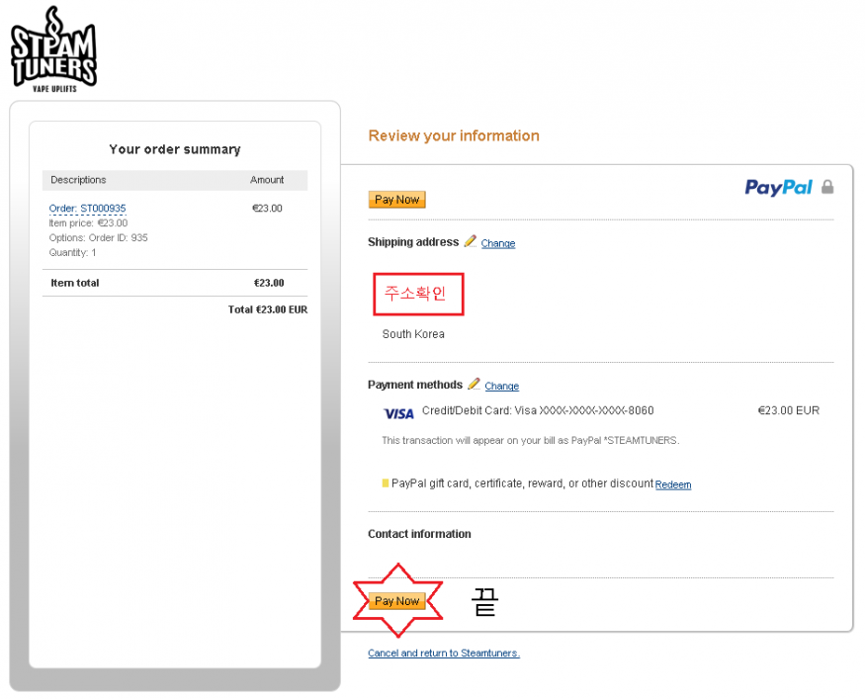
Task: Click the Credit/Debit Card Visa entry
Action: 538,410
